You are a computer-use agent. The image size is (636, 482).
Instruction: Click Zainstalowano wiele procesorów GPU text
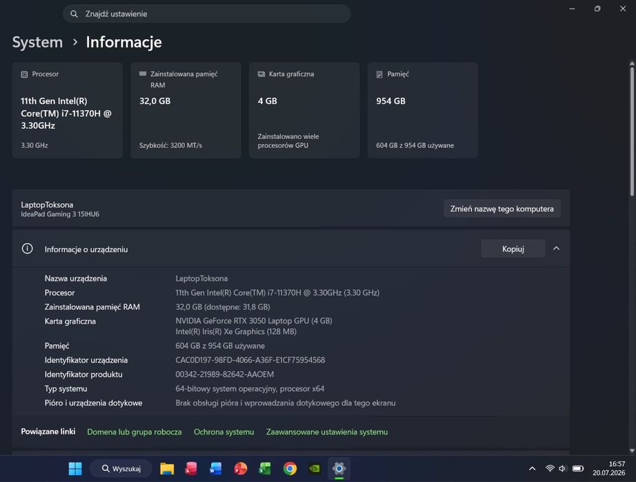[x=288, y=141]
